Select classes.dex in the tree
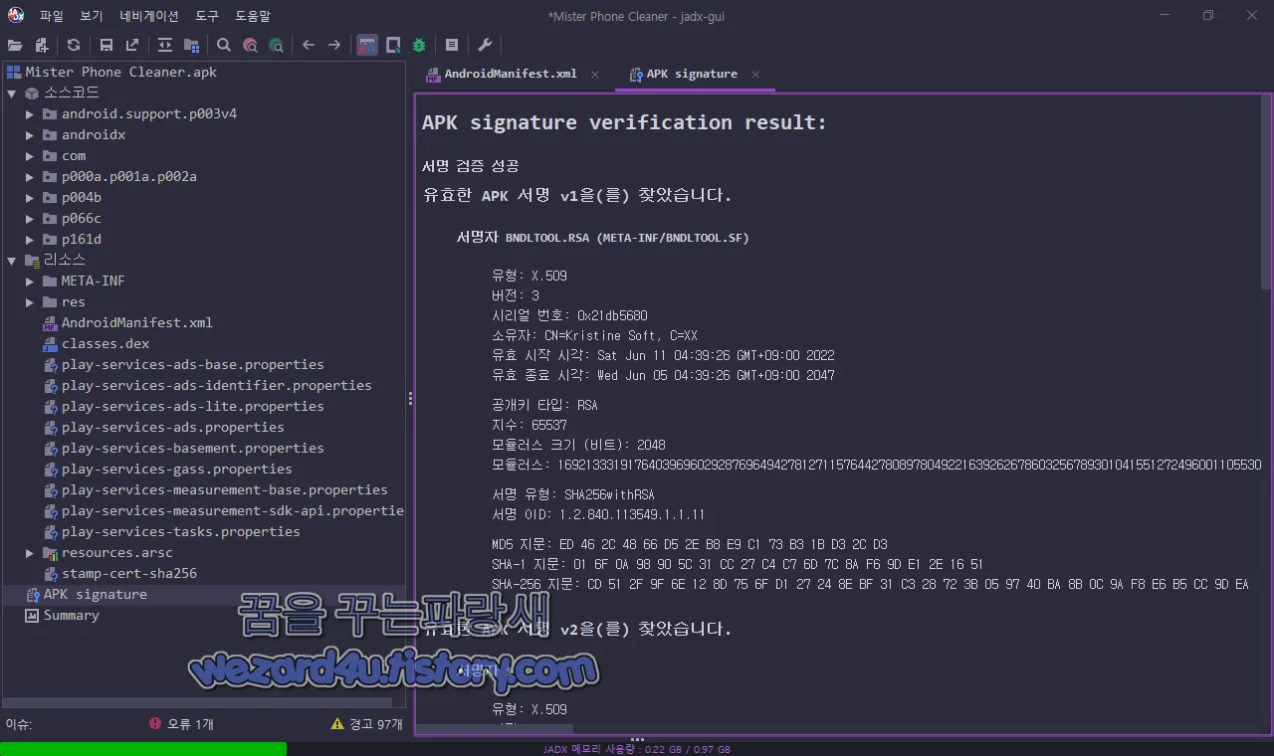Image resolution: width=1274 pixels, height=756 pixels. pos(106,343)
